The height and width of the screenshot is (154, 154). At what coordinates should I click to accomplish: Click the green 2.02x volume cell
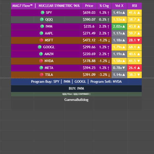click(x=119, y=26)
